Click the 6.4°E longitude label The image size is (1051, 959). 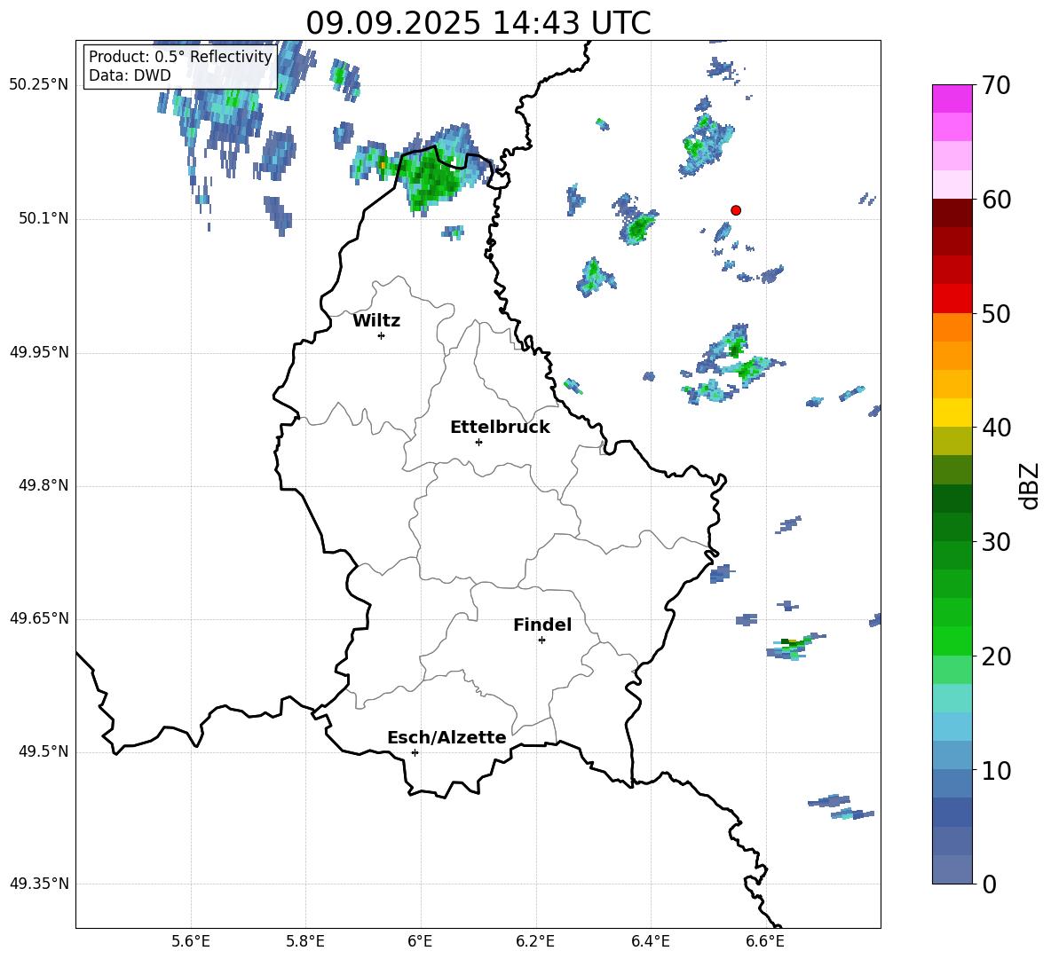[x=650, y=941]
